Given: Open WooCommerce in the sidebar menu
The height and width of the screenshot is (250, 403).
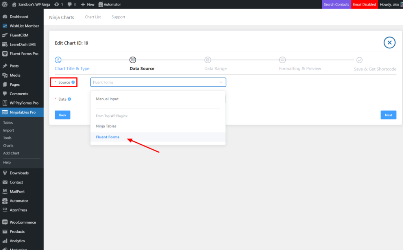Looking at the screenshot, I should pyautogui.click(x=22, y=222).
